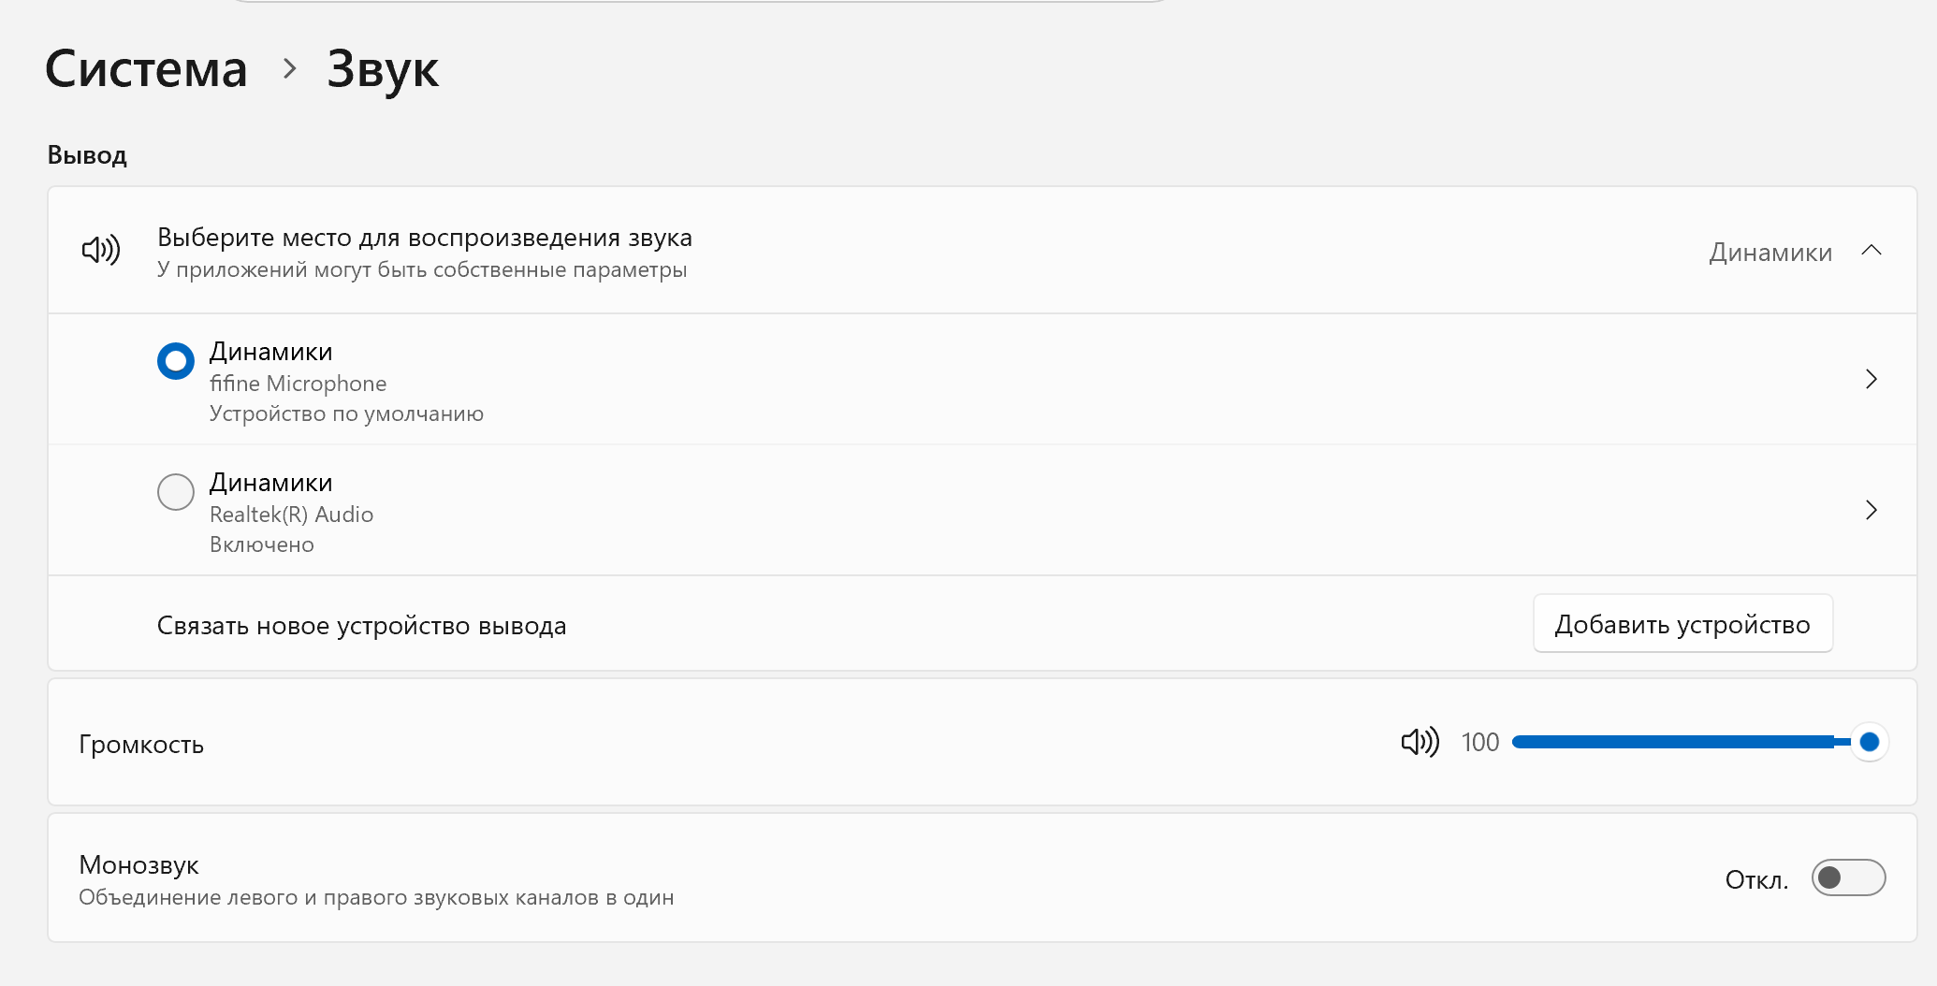Image resolution: width=1937 pixels, height=986 pixels.
Task: Click the Громкость volume slider track
Action: point(1675,743)
